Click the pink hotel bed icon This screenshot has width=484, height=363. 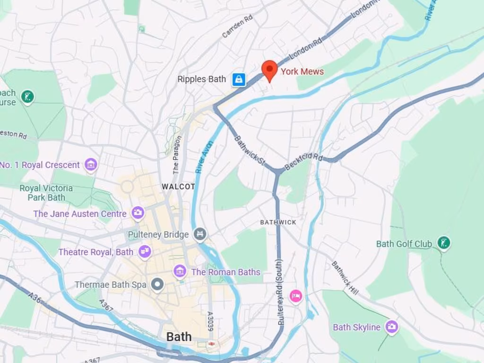point(296,296)
